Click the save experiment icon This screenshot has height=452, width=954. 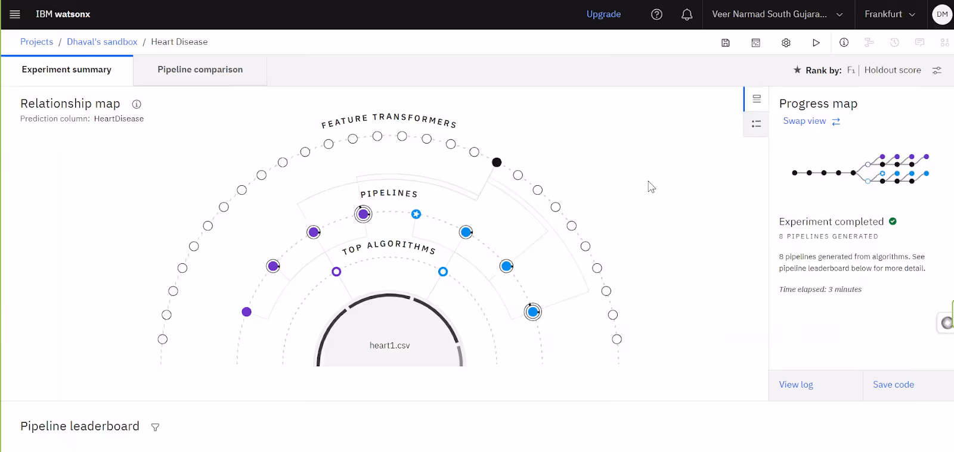(x=726, y=42)
